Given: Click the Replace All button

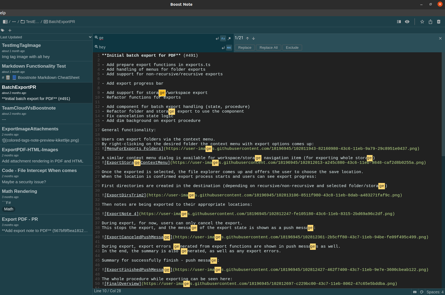Looking at the screenshot, I should click(x=269, y=48).
